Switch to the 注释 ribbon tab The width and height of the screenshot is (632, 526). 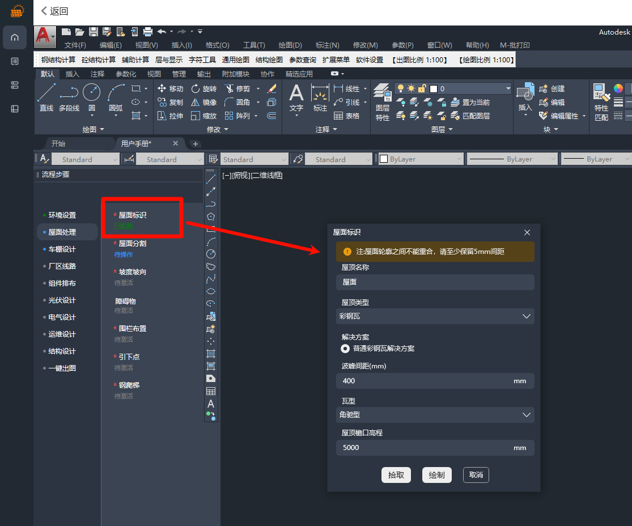[x=97, y=74]
